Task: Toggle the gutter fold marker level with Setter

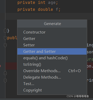Action: (5, 45)
